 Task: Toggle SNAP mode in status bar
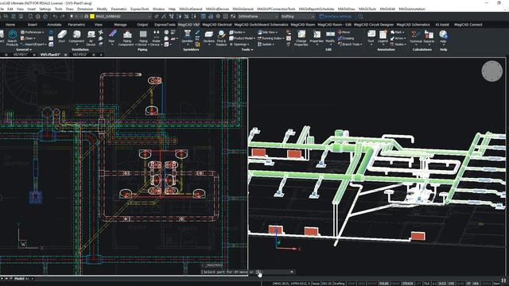click(x=352, y=284)
